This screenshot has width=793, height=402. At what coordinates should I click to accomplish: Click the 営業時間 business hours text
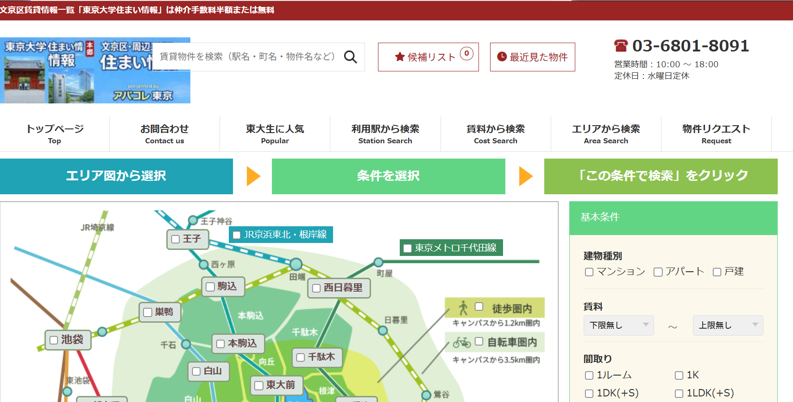click(666, 64)
